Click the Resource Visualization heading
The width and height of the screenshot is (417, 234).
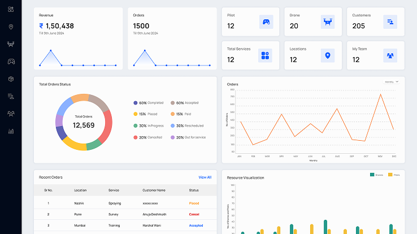coord(245,177)
